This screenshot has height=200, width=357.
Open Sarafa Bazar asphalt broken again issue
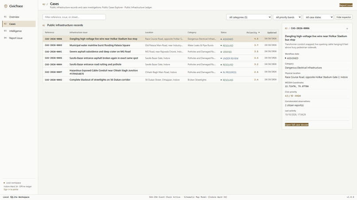104,58
